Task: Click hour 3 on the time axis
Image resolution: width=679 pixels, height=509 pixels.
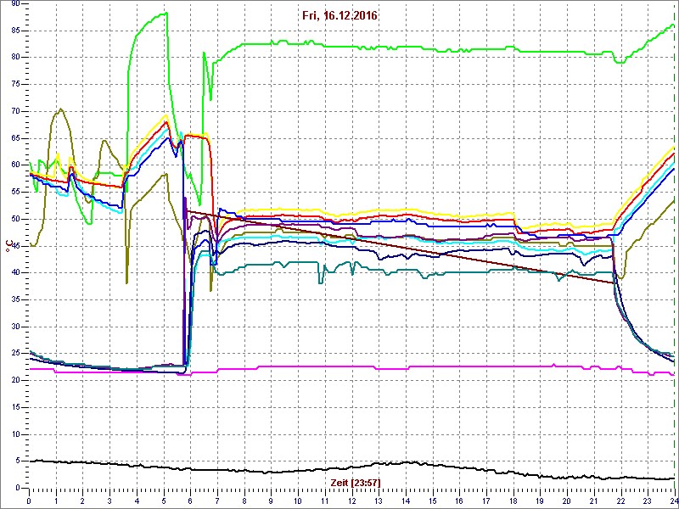Action: click(x=109, y=501)
